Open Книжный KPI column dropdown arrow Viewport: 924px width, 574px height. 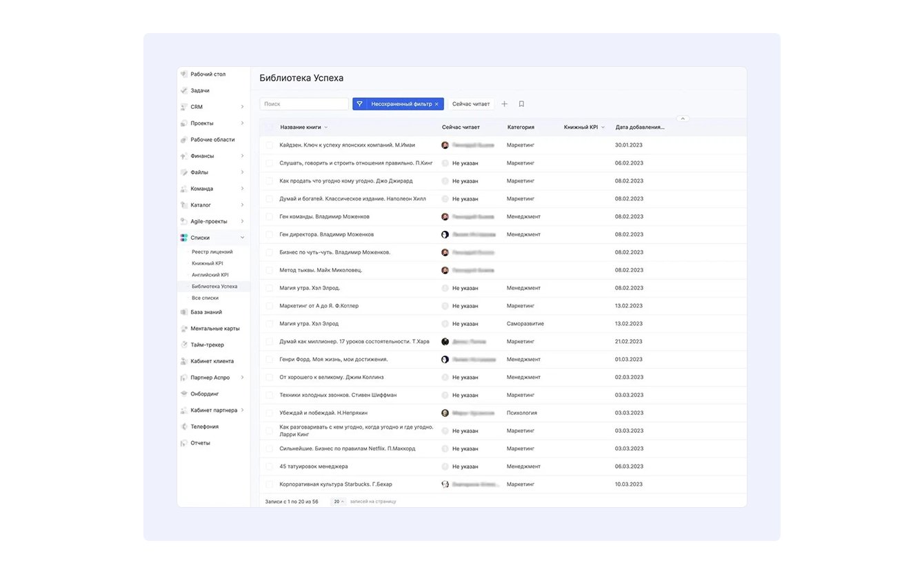603,127
